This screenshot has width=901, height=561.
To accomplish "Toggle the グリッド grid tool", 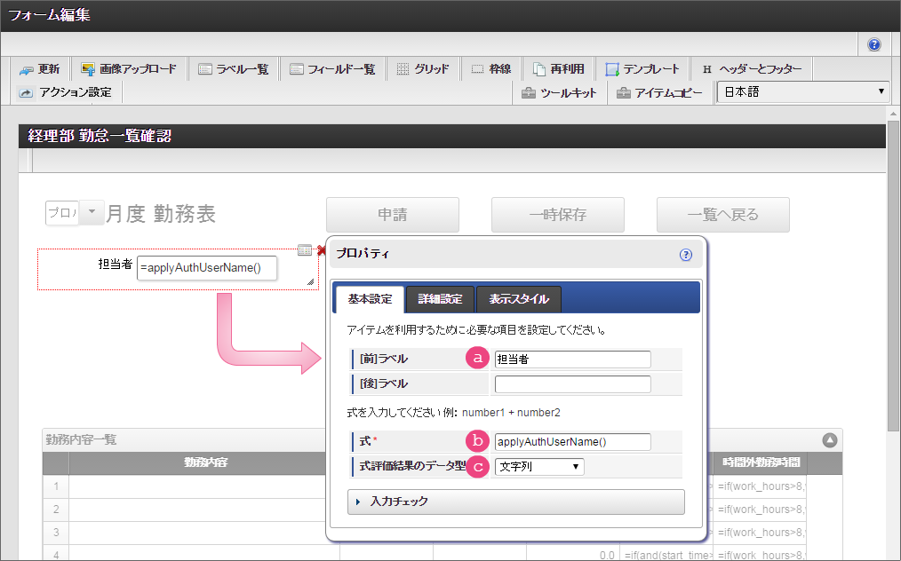I will pos(422,69).
